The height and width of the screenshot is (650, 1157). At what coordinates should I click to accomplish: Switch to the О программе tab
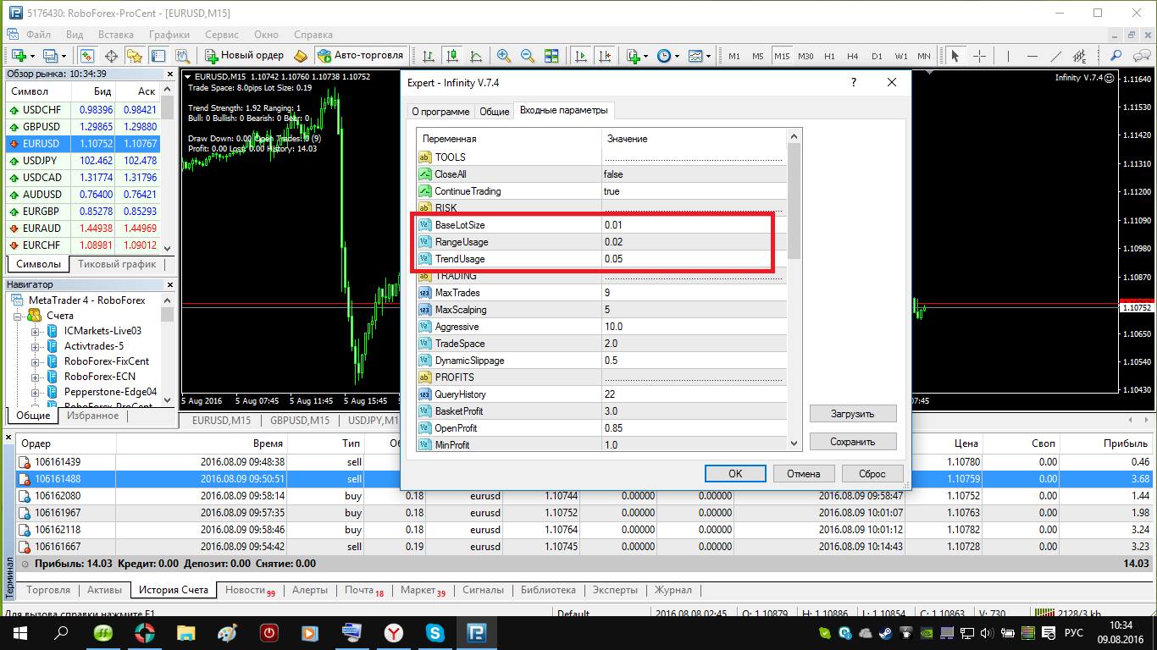click(x=440, y=112)
